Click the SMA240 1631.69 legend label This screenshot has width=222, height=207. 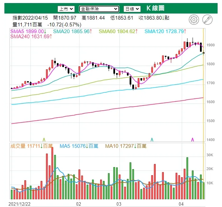click(31, 37)
